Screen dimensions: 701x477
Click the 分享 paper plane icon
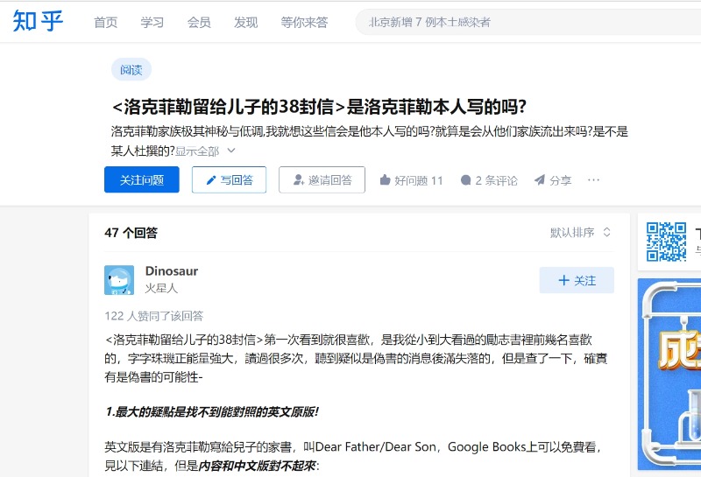(x=540, y=179)
